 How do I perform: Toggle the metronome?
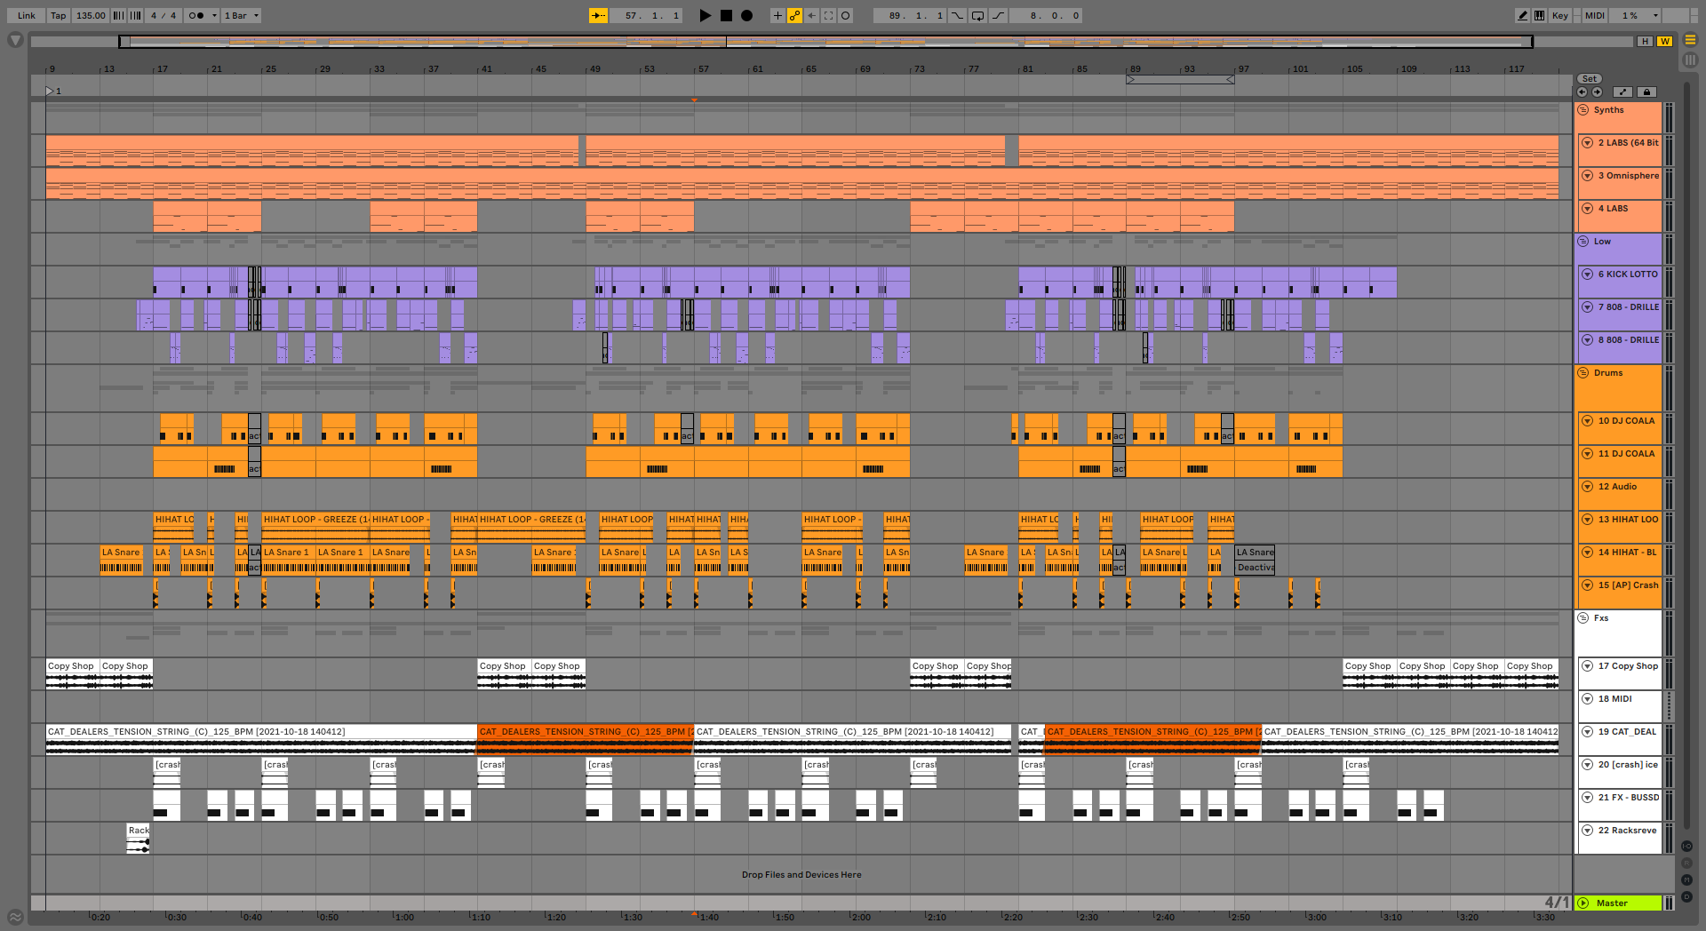pos(196,15)
